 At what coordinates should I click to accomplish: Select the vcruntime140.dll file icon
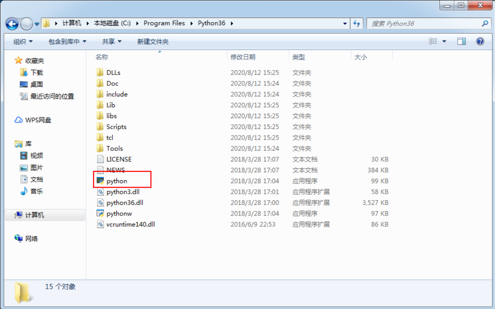pyautogui.click(x=100, y=224)
